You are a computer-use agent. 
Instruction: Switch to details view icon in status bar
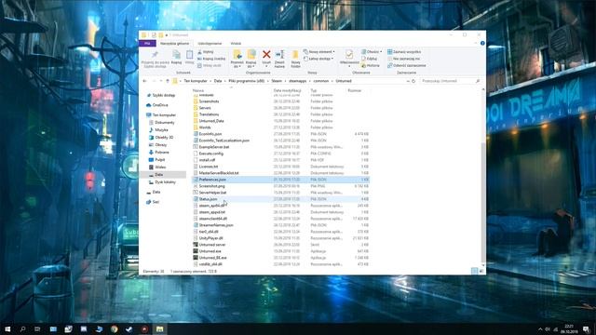474,271
